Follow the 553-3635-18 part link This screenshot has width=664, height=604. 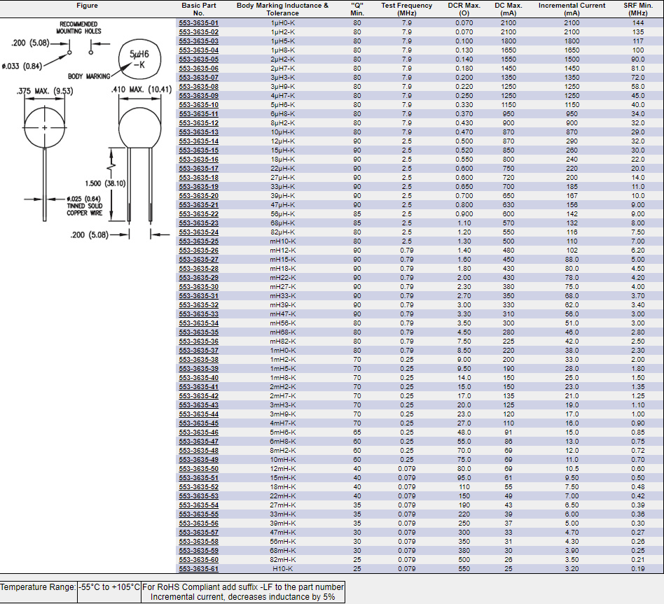[x=198, y=178]
